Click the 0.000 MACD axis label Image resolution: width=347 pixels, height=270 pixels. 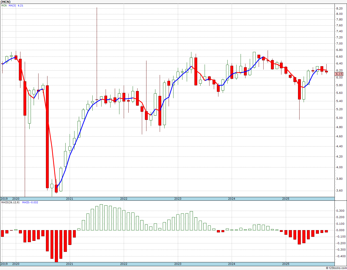(340, 230)
